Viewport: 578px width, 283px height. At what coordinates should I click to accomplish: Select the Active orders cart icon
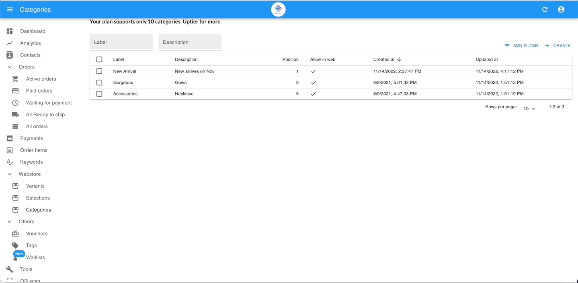[15, 79]
